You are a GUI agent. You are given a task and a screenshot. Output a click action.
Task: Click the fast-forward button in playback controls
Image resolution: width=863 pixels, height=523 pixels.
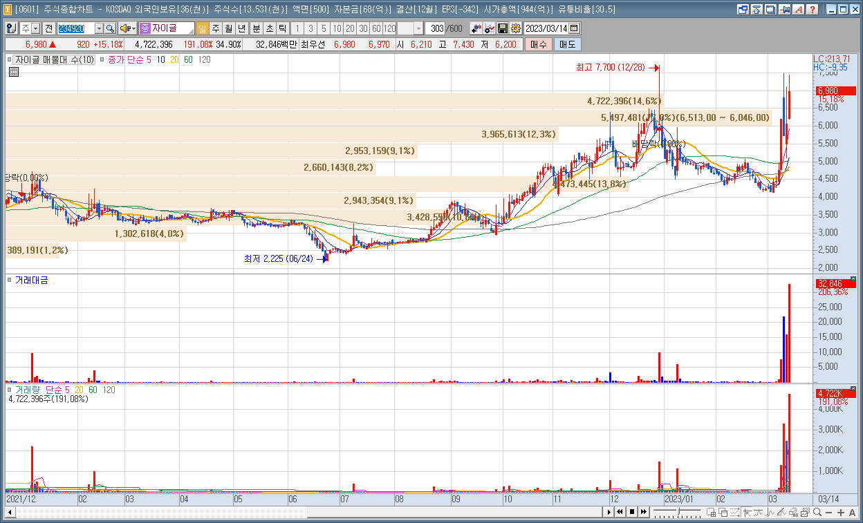pyautogui.click(x=644, y=512)
